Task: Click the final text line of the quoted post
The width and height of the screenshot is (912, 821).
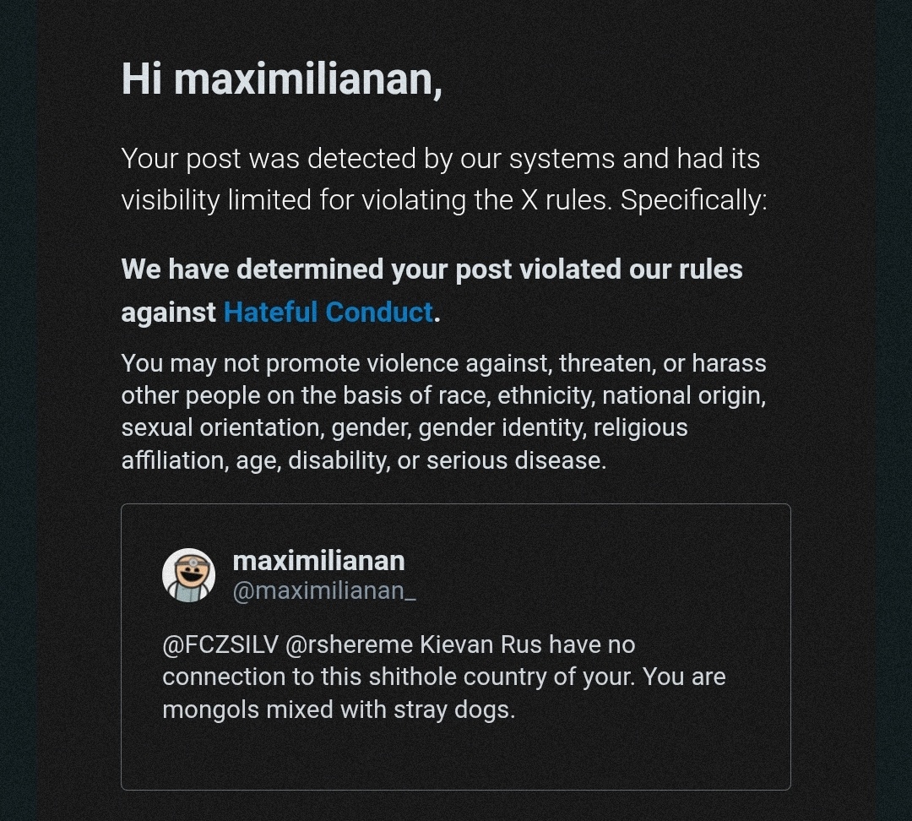Action: pos(338,710)
